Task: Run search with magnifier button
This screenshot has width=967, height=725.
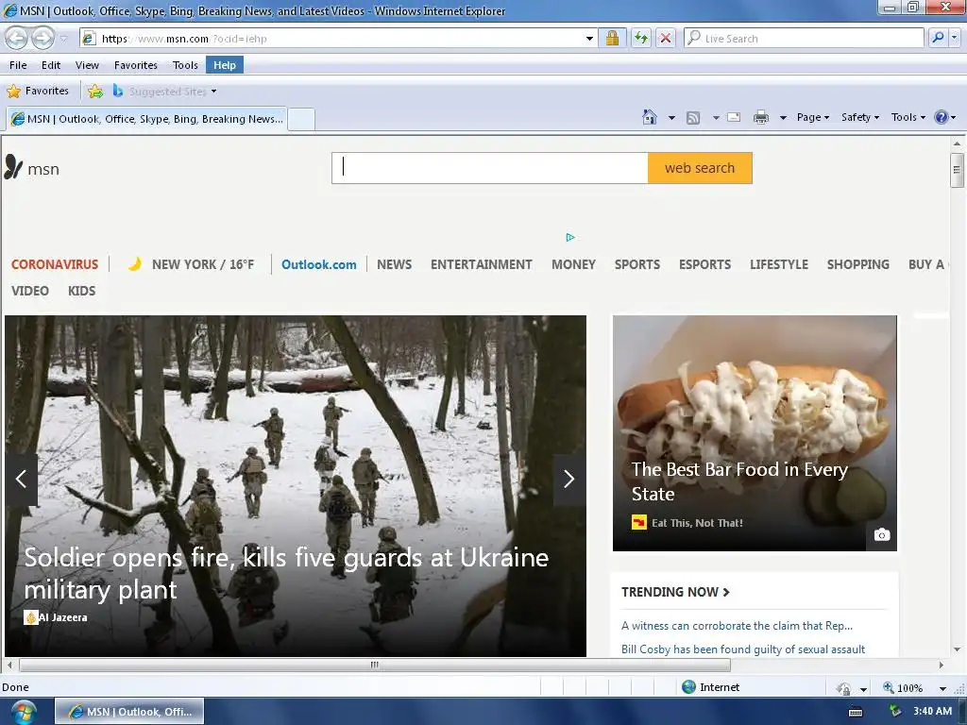Action: tap(938, 38)
